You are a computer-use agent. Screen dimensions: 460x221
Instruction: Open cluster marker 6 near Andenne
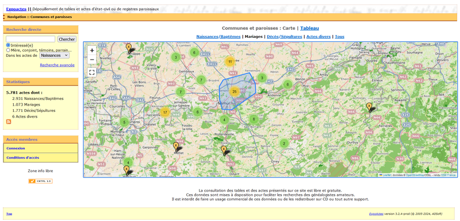[x=287, y=84]
